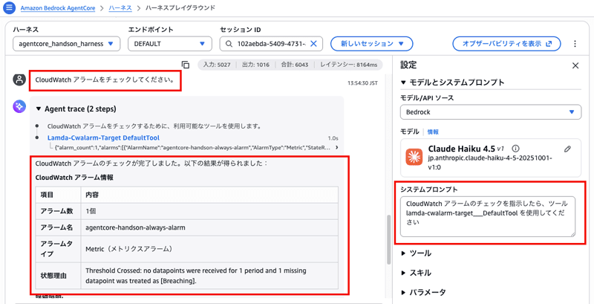594x304 pixels.
Task: Select the user message CloudWatch アラームをチェックしてください
Action: pyautogui.click(x=104, y=80)
